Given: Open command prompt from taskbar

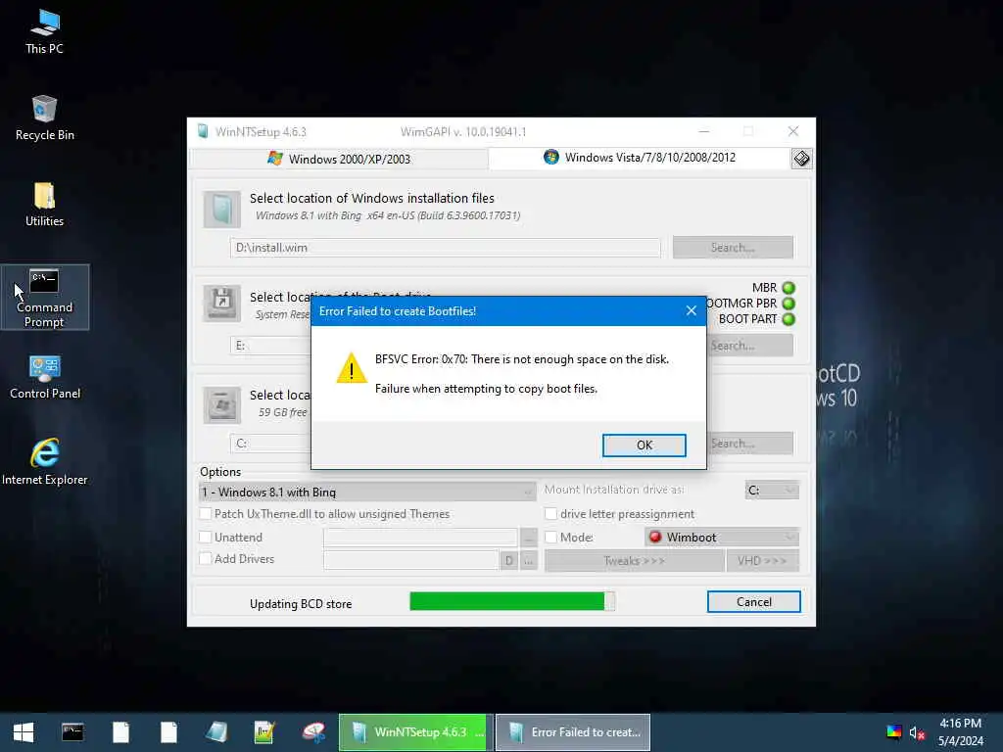Looking at the screenshot, I should point(72,732).
